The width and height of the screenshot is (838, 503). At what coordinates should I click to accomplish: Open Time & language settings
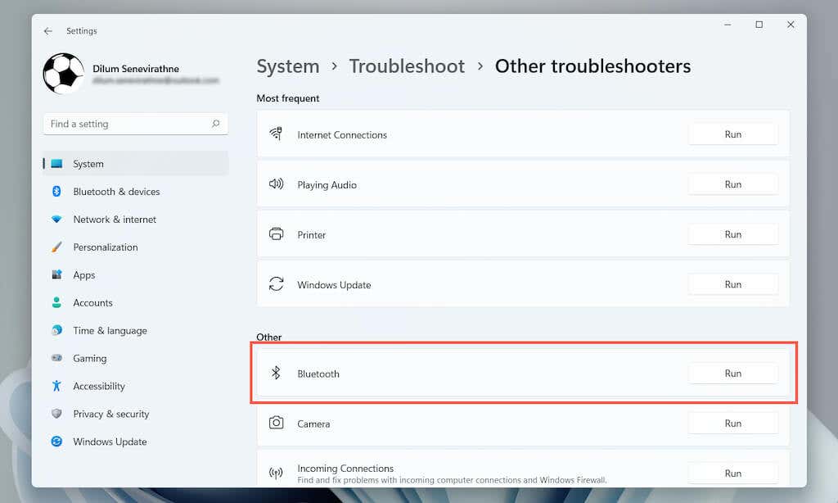pos(110,331)
